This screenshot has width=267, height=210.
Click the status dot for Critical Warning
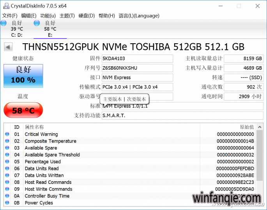(7, 134)
